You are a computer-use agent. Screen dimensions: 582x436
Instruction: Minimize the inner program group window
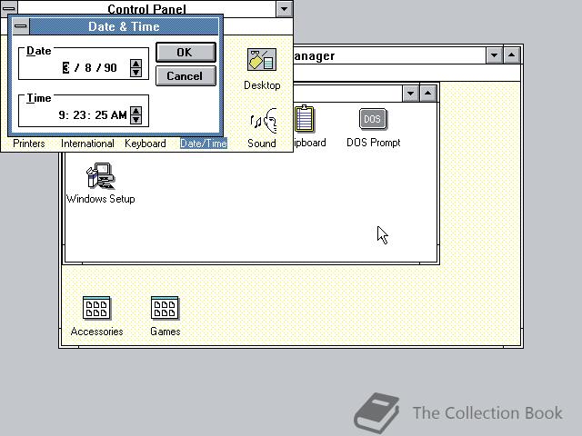point(410,93)
